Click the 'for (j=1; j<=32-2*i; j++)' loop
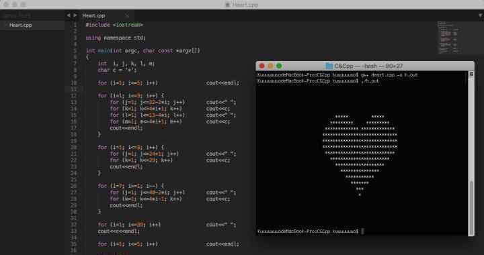The height and width of the screenshot is (255, 484). 147,102
